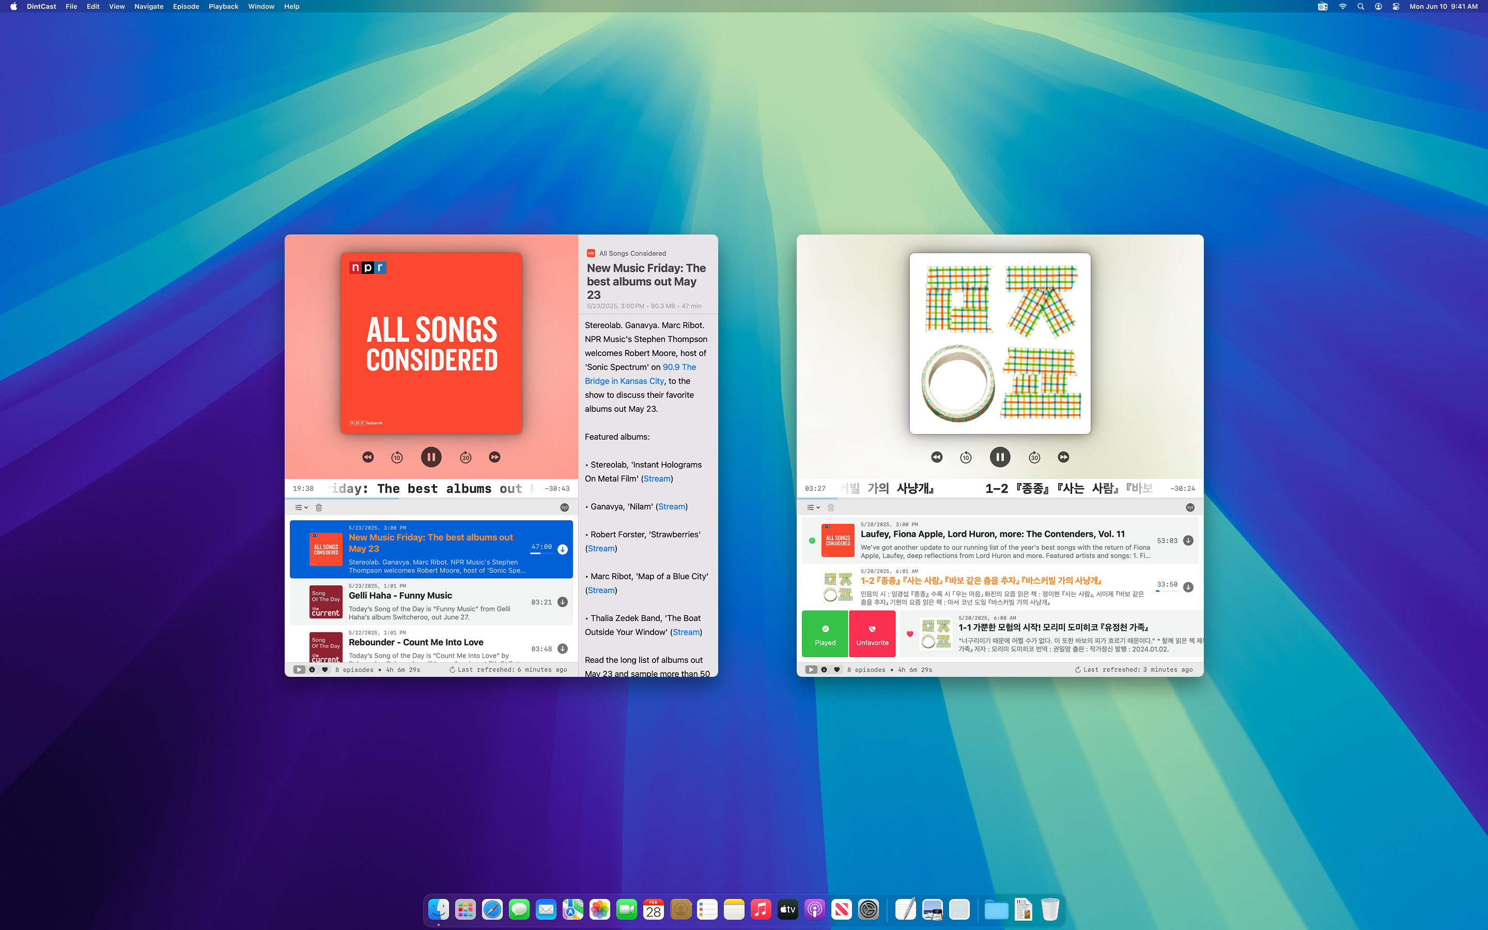This screenshot has height=930, width=1488.
Task: Download The Contenders, Vol. 11 episode
Action: (x=1188, y=540)
